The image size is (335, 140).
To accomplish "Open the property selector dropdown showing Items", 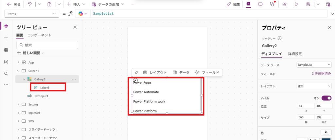I will click(32, 14).
